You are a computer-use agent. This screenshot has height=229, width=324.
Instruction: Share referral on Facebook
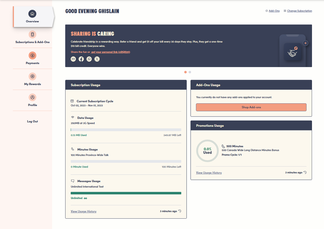(x=81, y=59)
